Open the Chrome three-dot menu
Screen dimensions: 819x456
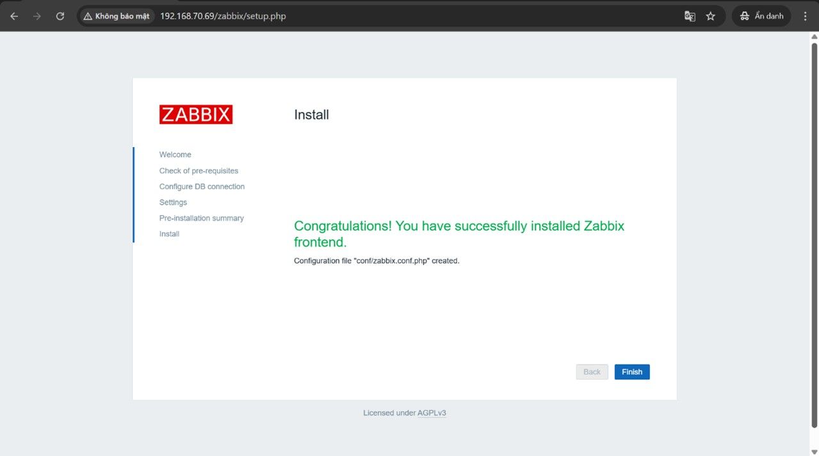[804, 16]
